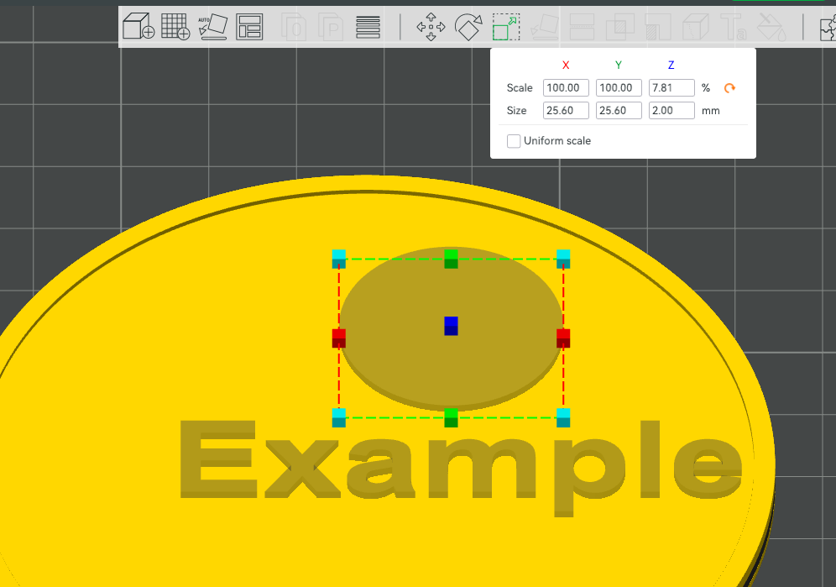Add a new plate with grid icon
The width and height of the screenshot is (836, 587).
(175, 26)
